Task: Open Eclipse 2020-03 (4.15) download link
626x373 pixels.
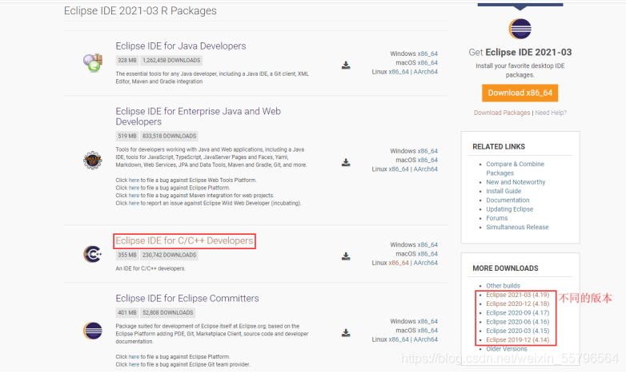Action: click(517, 331)
